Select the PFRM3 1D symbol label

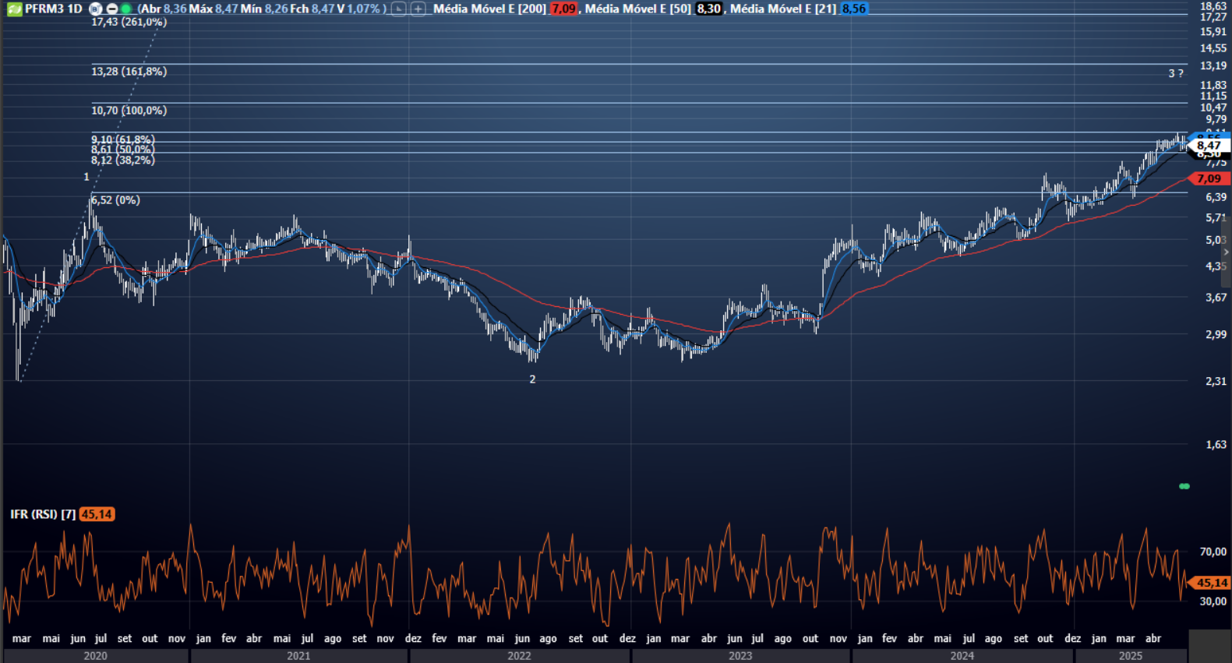(x=53, y=9)
